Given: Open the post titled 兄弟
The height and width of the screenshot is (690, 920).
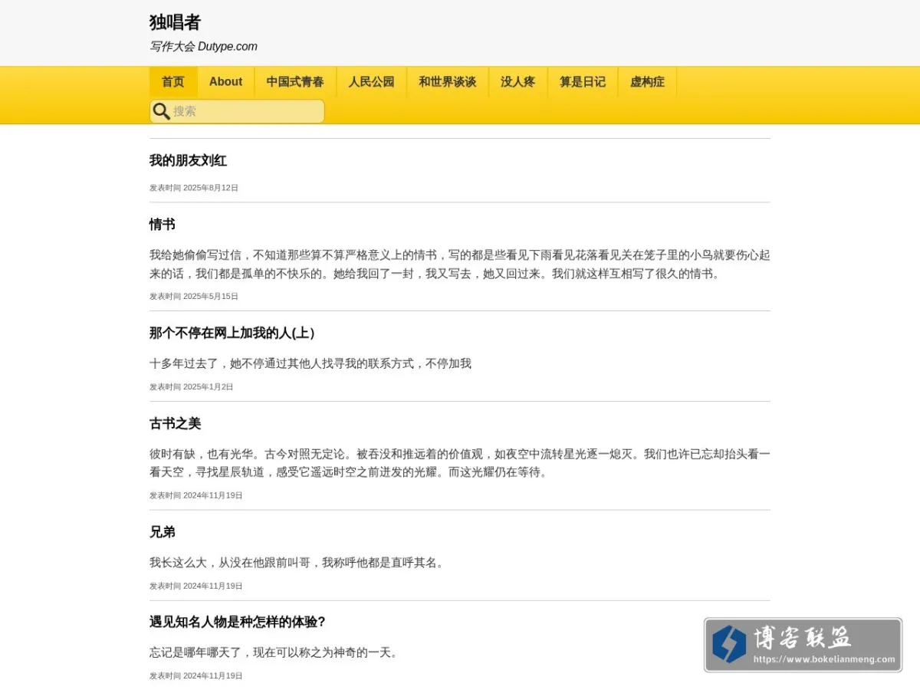Looking at the screenshot, I should tap(163, 532).
